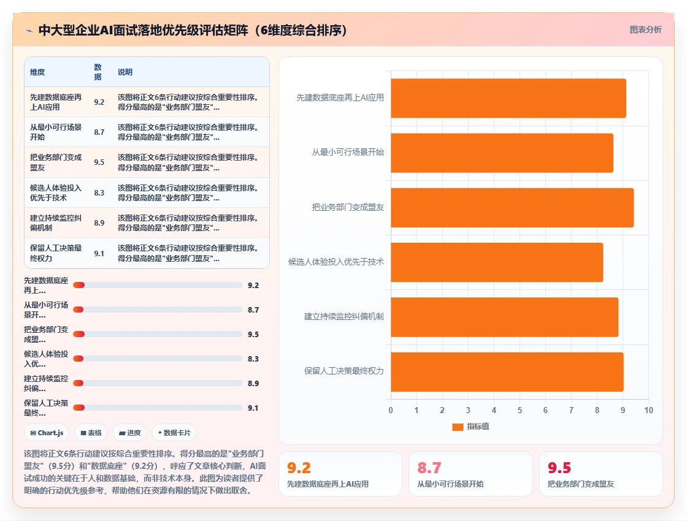Viewport: 687px width, 521px height.
Task: Click progress label 候选人体验投入优...
Action: [x=46, y=359]
